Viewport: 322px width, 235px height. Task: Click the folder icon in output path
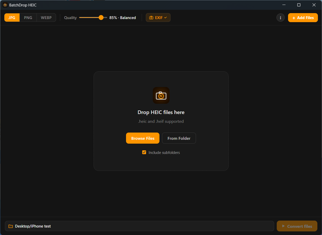11,226
